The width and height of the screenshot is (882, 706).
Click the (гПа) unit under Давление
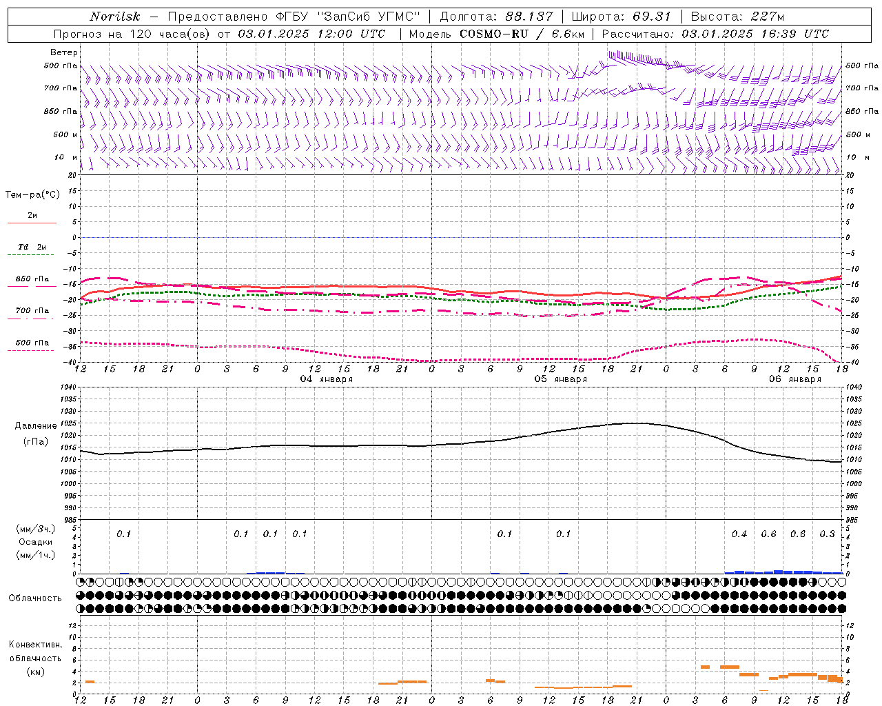pyautogui.click(x=36, y=442)
